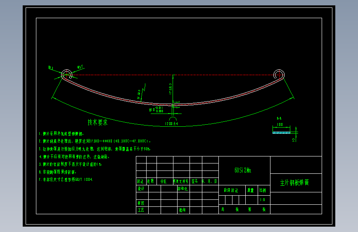Select technical requirement line 5 text

click(70, 164)
